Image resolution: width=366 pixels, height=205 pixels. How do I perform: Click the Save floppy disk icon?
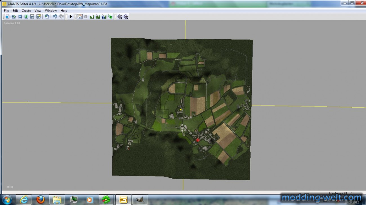click(x=32, y=17)
